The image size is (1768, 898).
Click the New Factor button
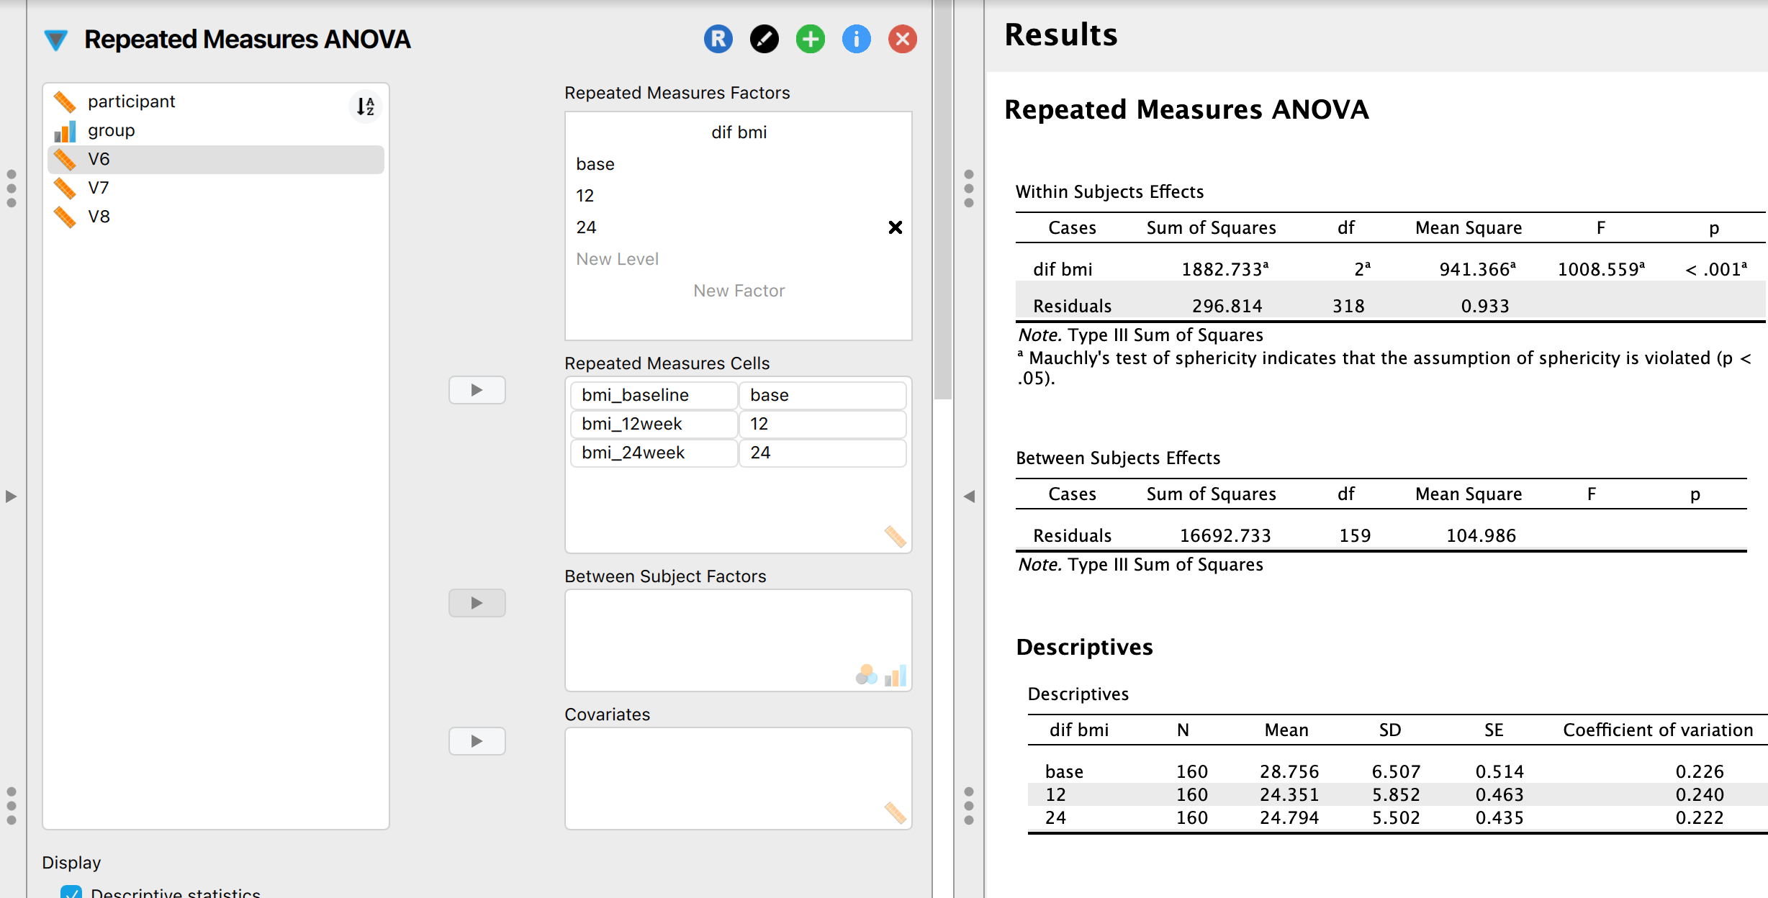coord(739,291)
